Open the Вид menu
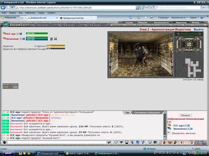 coord(21,13)
